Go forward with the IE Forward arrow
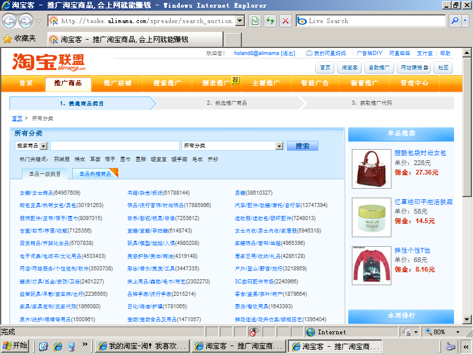The image size is (473, 355). 26,21
